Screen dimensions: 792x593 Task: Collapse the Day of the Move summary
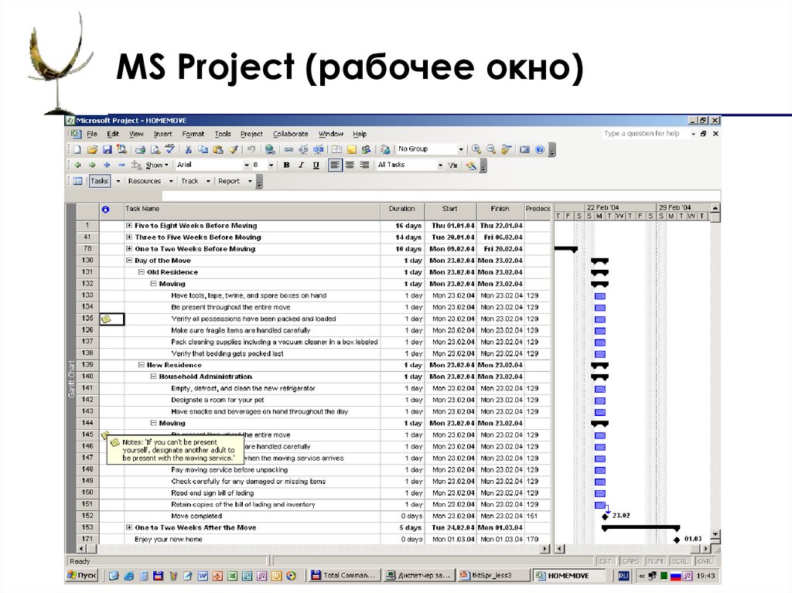click(x=129, y=260)
